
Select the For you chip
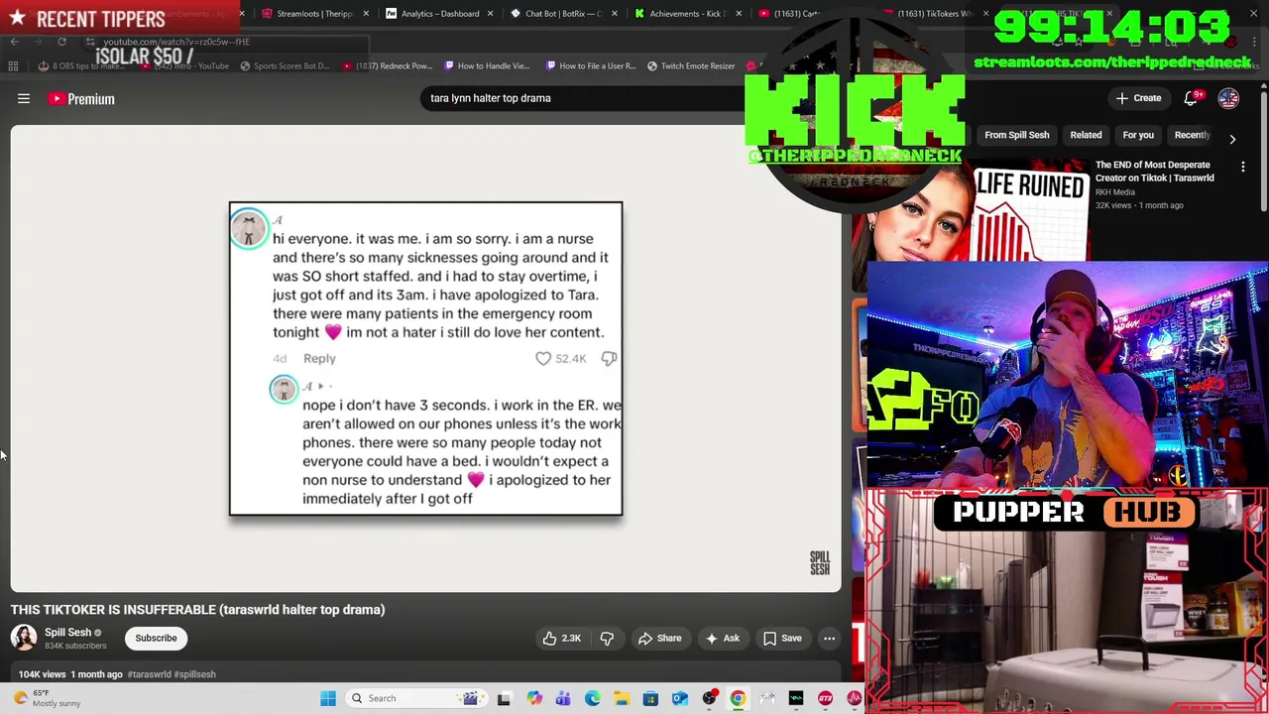coord(1138,135)
